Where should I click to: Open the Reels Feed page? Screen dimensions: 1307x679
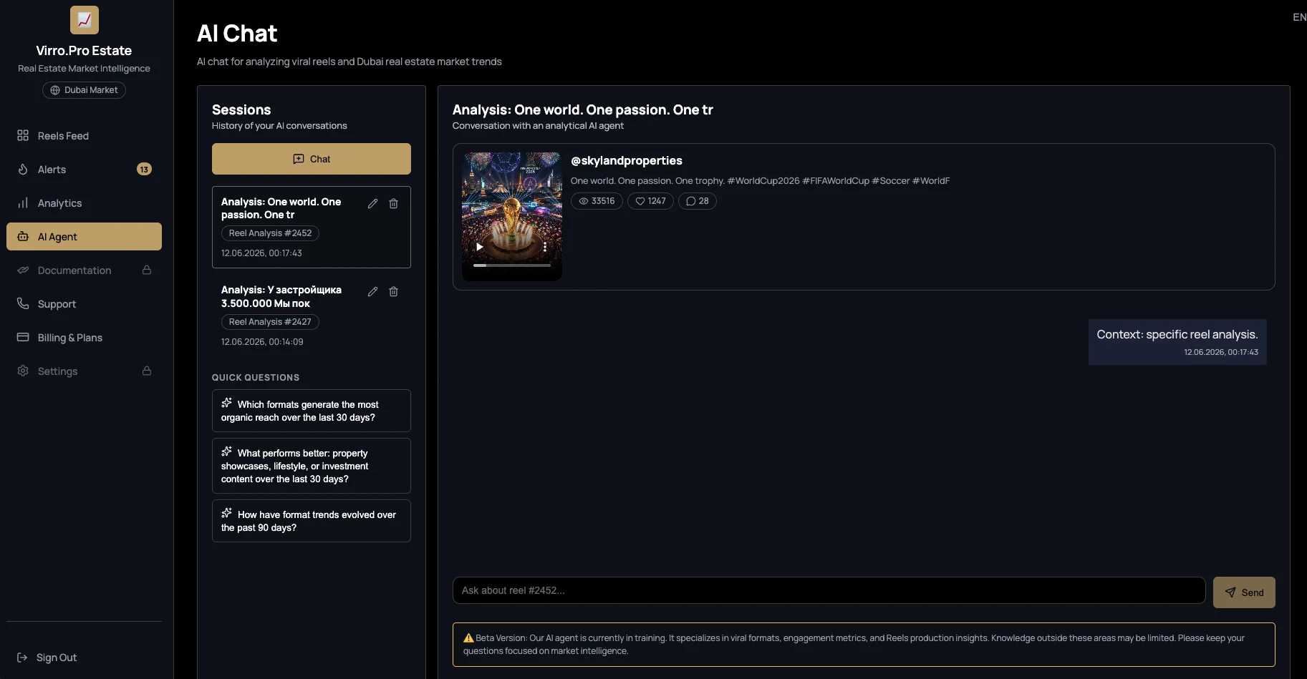coord(84,136)
